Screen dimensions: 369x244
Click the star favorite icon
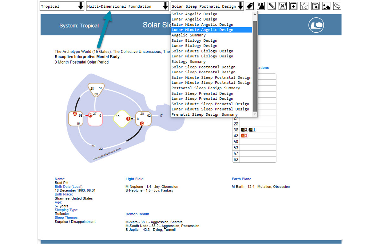click(304, 6)
